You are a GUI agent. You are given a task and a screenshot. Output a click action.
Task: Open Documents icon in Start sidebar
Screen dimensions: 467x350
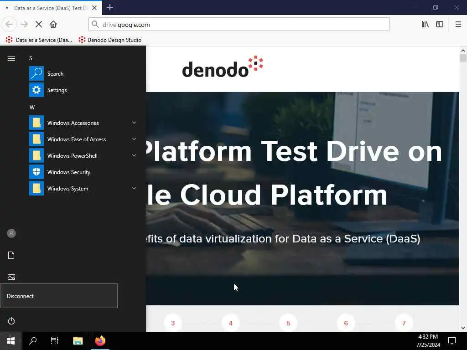click(11, 255)
